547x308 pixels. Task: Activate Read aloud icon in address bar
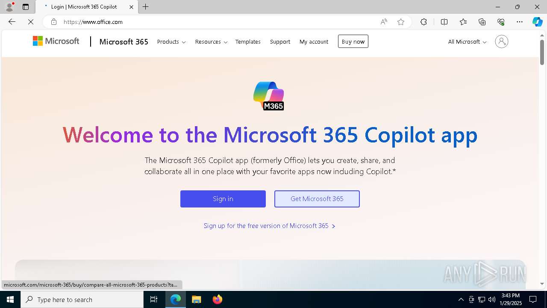click(384, 22)
